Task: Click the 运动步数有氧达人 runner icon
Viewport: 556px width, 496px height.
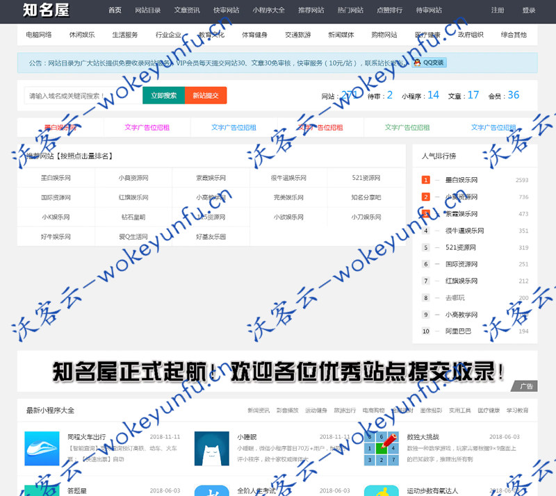Action: pyautogui.click(x=382, y=490)
